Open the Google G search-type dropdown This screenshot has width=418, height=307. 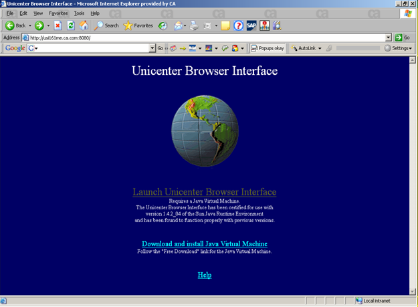[33, 48]
